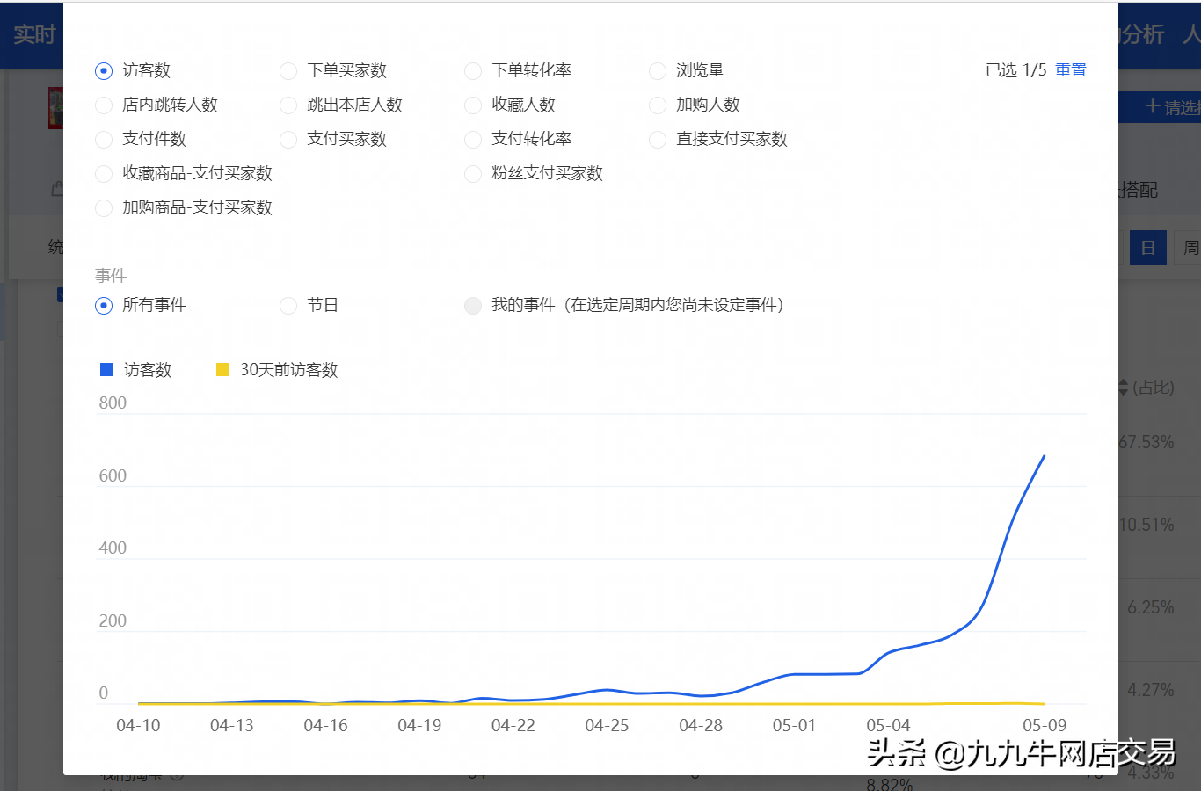
Task: Select the 支付转化率 option
Action: [x=473, y=140]
